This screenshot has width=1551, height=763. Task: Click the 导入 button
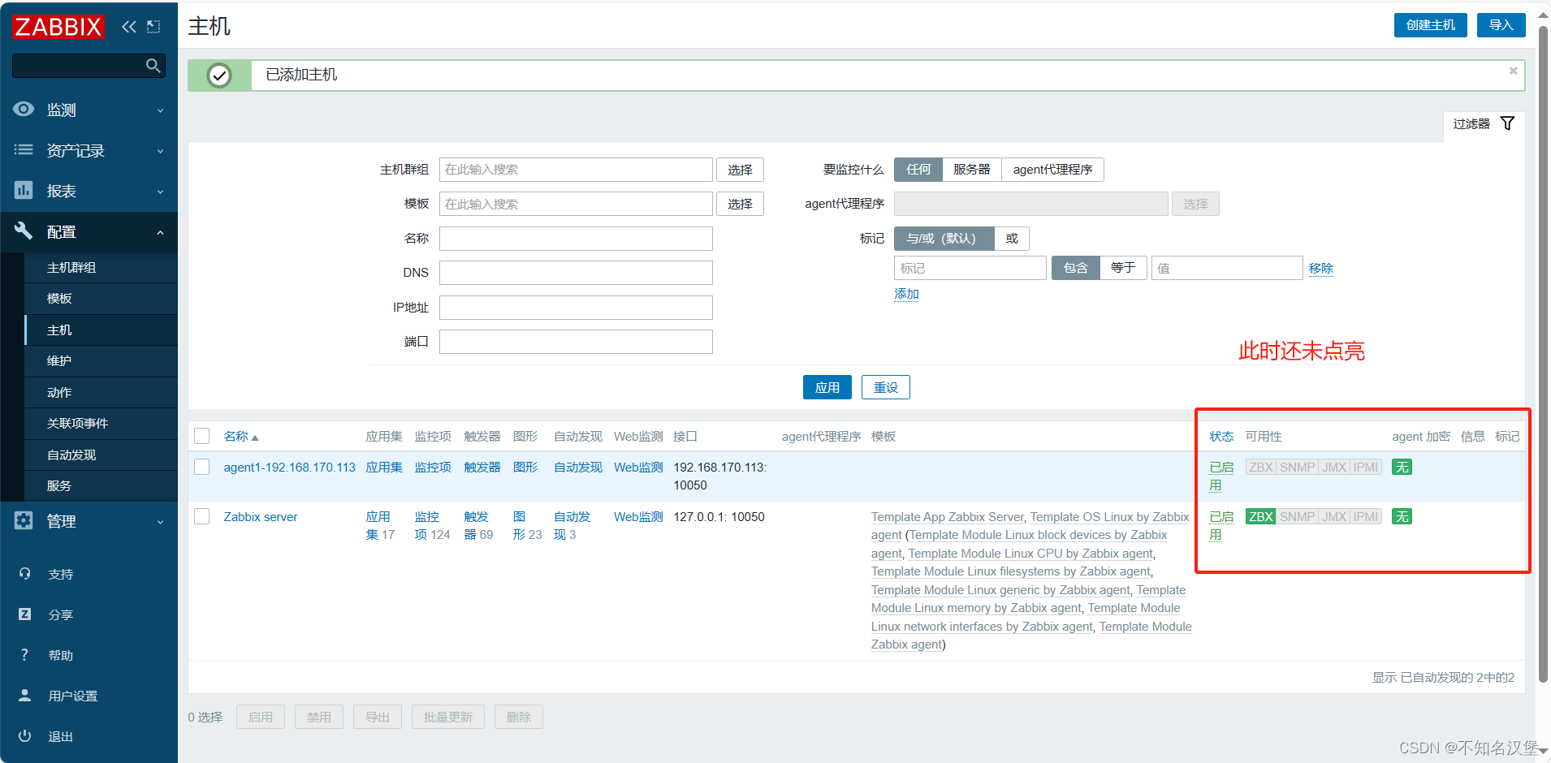(1501, 25)
